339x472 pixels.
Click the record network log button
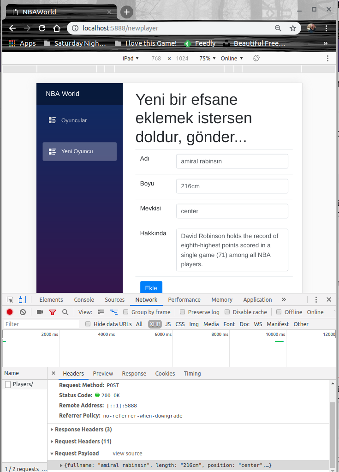pos(10,312)
